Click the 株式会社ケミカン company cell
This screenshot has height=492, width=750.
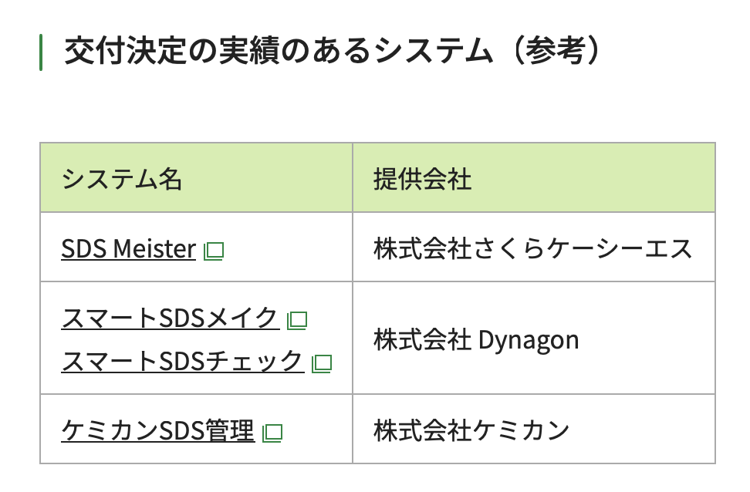click(471, 430)
